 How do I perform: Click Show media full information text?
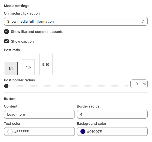31,21
